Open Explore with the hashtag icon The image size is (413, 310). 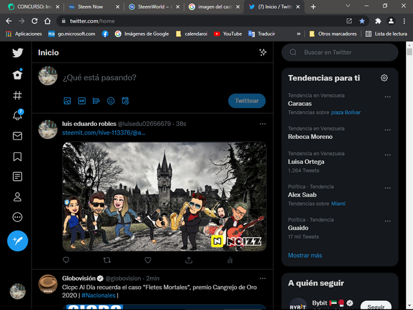coord(17,95)
